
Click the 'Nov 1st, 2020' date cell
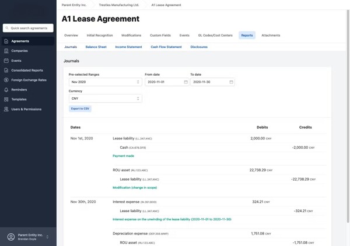coord(82,138)
